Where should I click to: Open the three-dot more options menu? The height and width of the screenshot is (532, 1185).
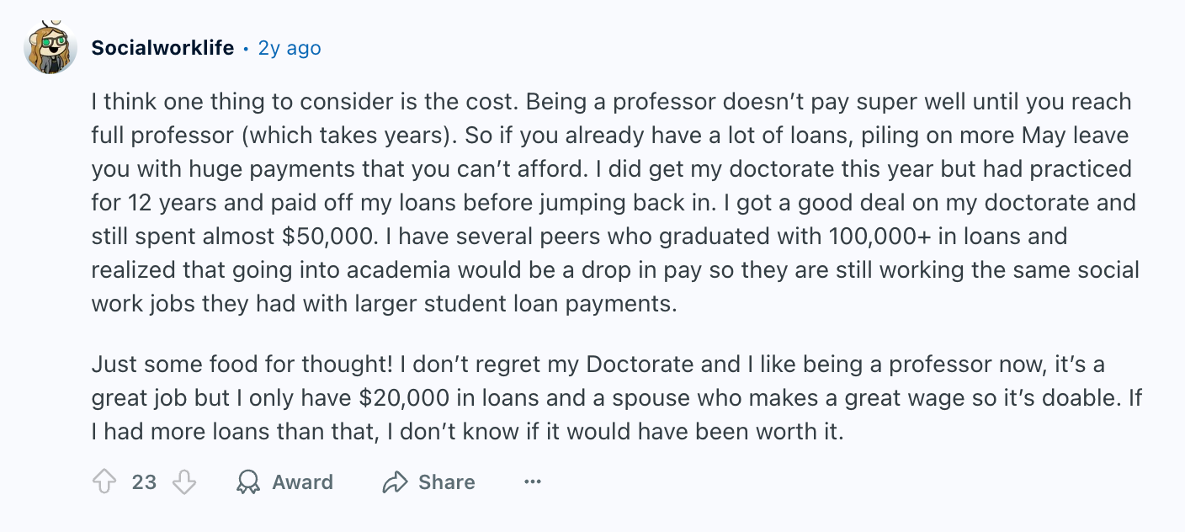pyautogui.click(x=532, y=482)
